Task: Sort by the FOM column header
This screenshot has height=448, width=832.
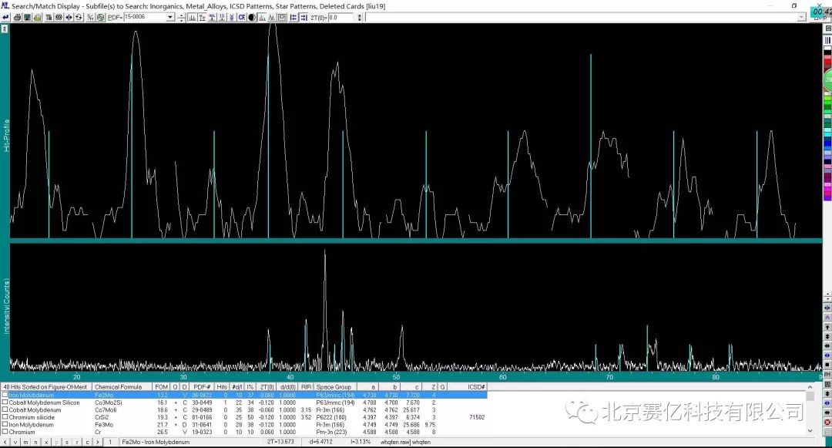Action: pos(161,386)
